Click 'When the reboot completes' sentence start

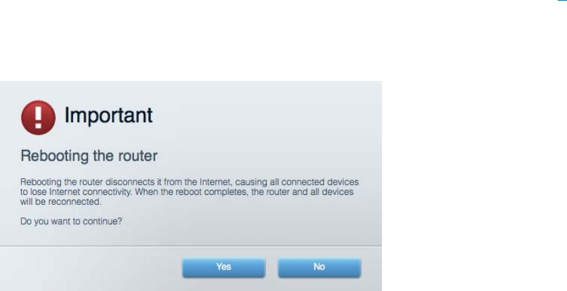pos(190,192)
